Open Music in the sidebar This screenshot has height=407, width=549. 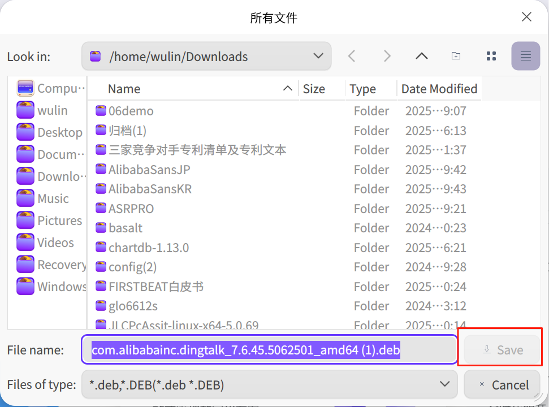tap(43, 198)
